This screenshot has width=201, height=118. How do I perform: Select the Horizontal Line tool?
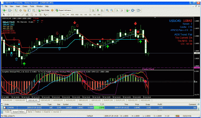pos(18,14)
